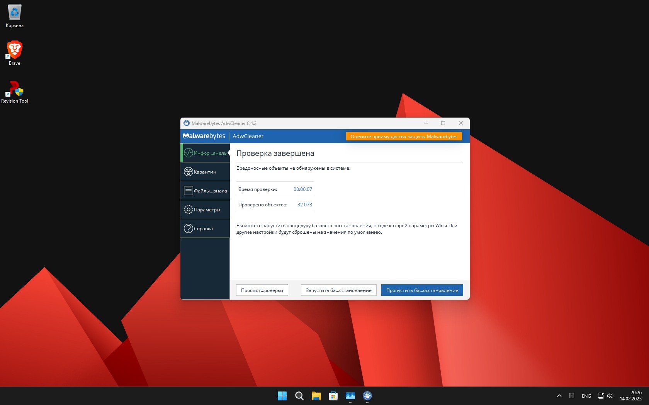Run basic repair (Запустить базовое восстановление) button
The image size is (649, 405).
click(338, 290)
